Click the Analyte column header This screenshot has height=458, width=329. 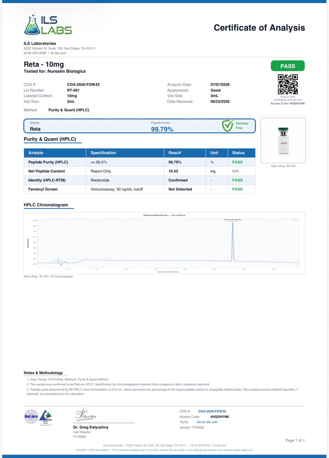pyautogui.click(x=55, y=153)
